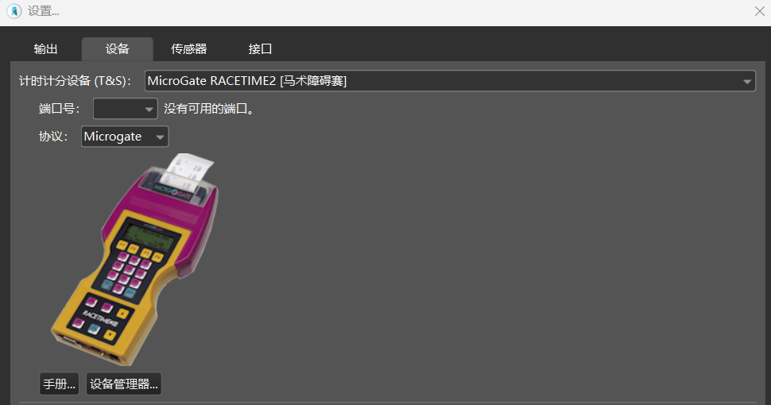Select the 设备 tab

tap(117, 48)
